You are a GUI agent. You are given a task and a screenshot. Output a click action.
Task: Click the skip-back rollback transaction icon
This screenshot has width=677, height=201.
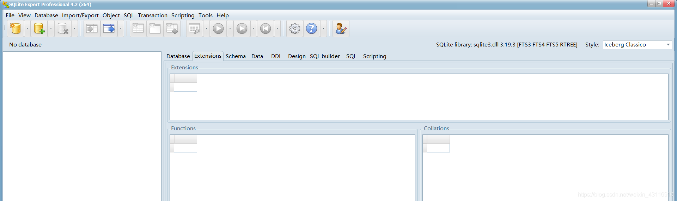click(x=266, y=29)
